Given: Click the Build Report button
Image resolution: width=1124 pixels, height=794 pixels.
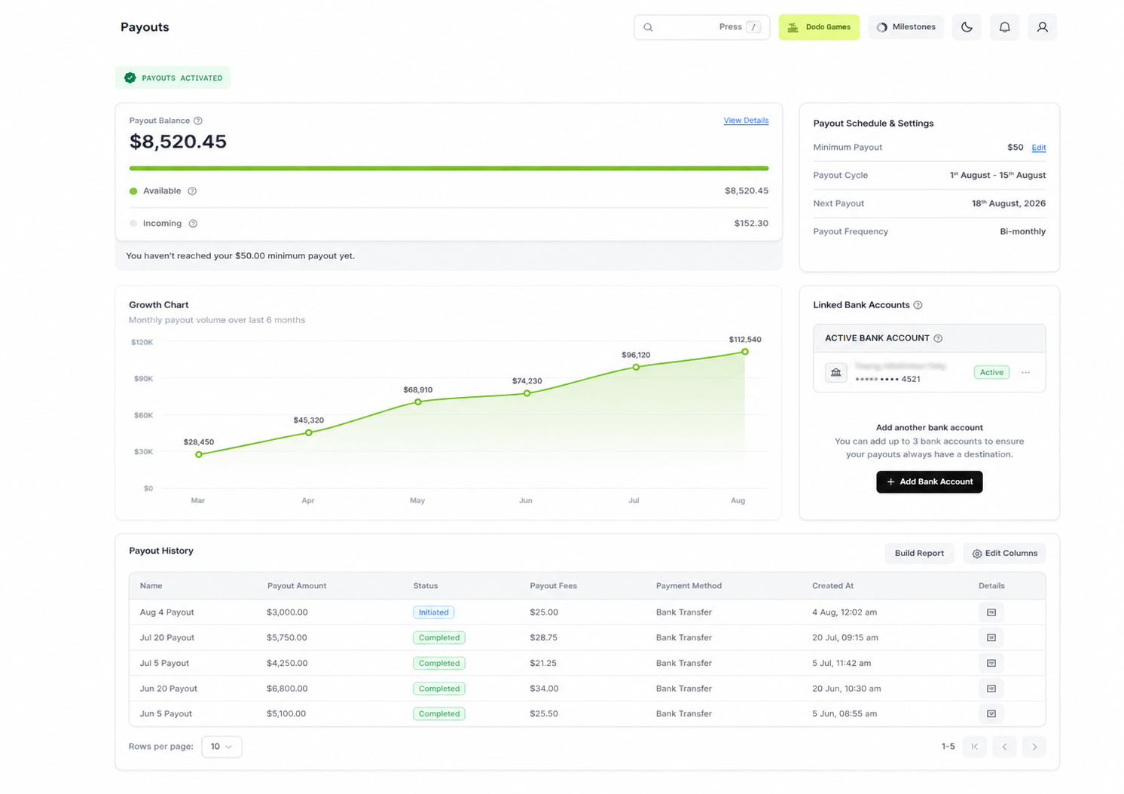Looking at the screenshot, I should pyautogui.click(x=919, y=554).
